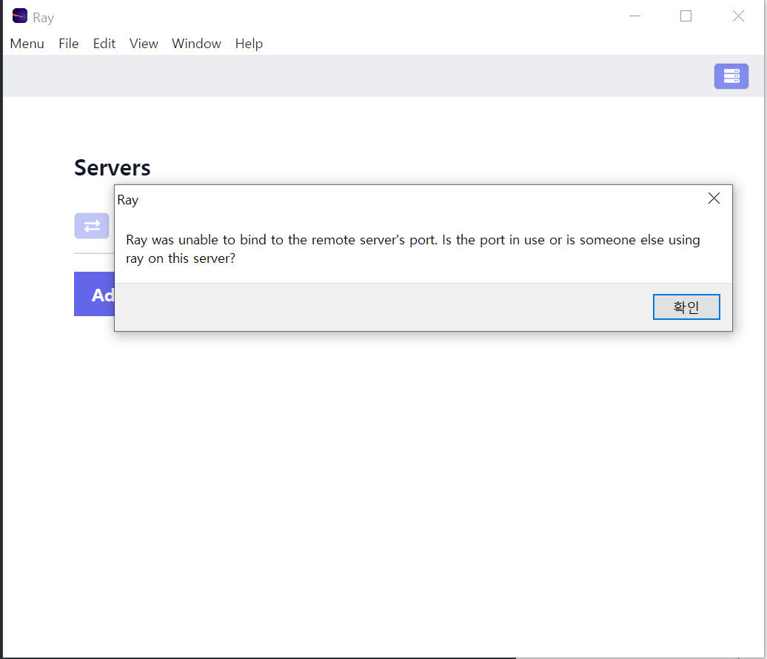This screenshot has width=767, height=659.
Task: Click the Ray title bar label
Action: (43, 16)
